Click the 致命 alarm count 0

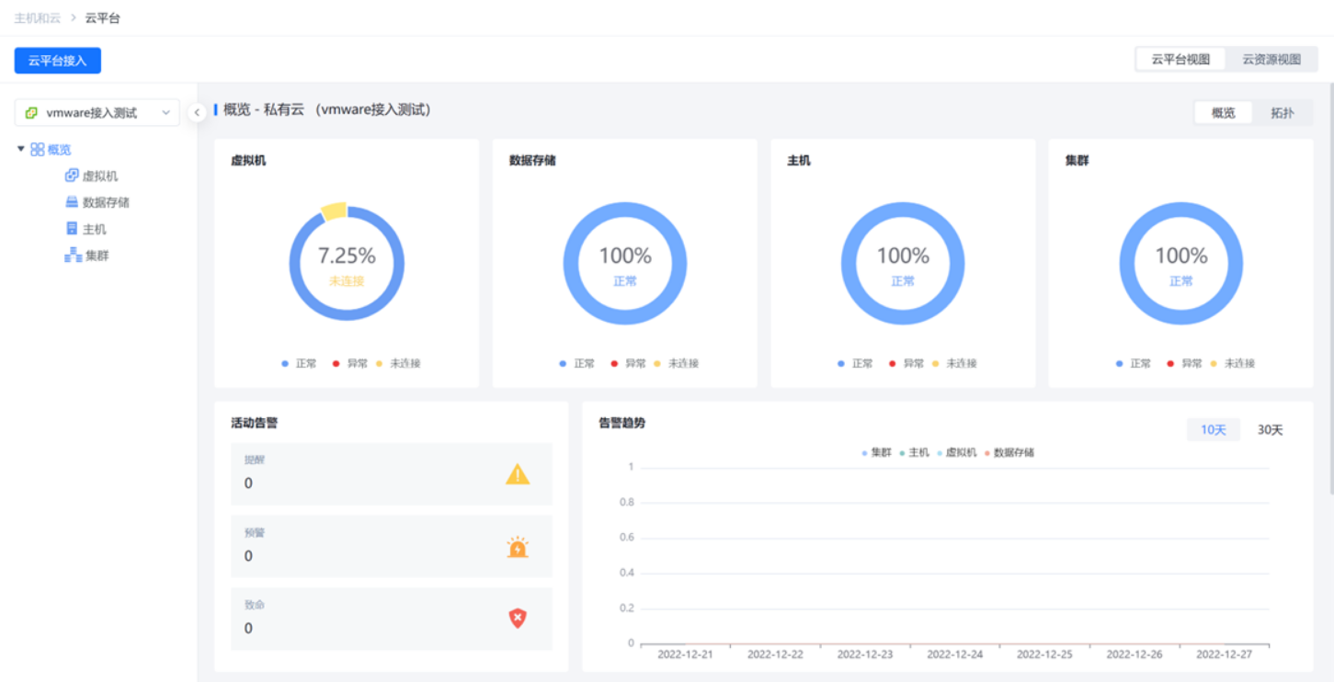248,629
